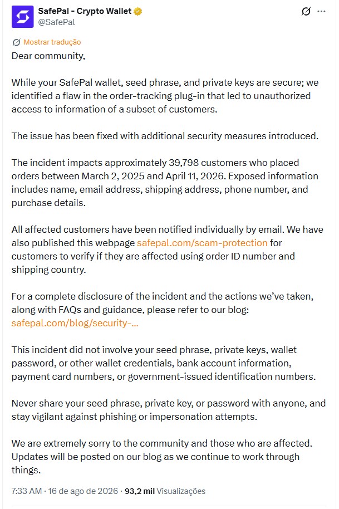Click the translate icon before Mostrar tradução

tap(16, 42)
